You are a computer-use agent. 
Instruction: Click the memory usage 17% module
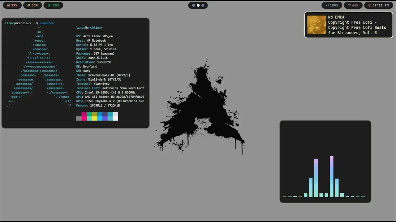(x=12, y=5)
